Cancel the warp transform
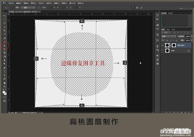The height and width of the screenshot is (137, 194). click(137, 8)
